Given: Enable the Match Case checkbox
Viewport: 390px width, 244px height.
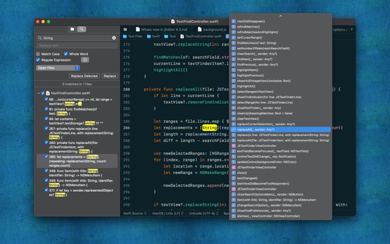Looking at the screenshot, I should point(38,54).
